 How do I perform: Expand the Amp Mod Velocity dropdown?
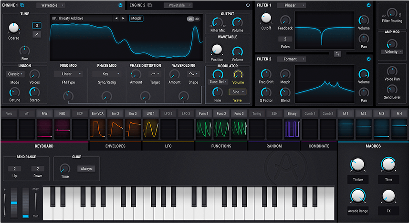(391, 51)
